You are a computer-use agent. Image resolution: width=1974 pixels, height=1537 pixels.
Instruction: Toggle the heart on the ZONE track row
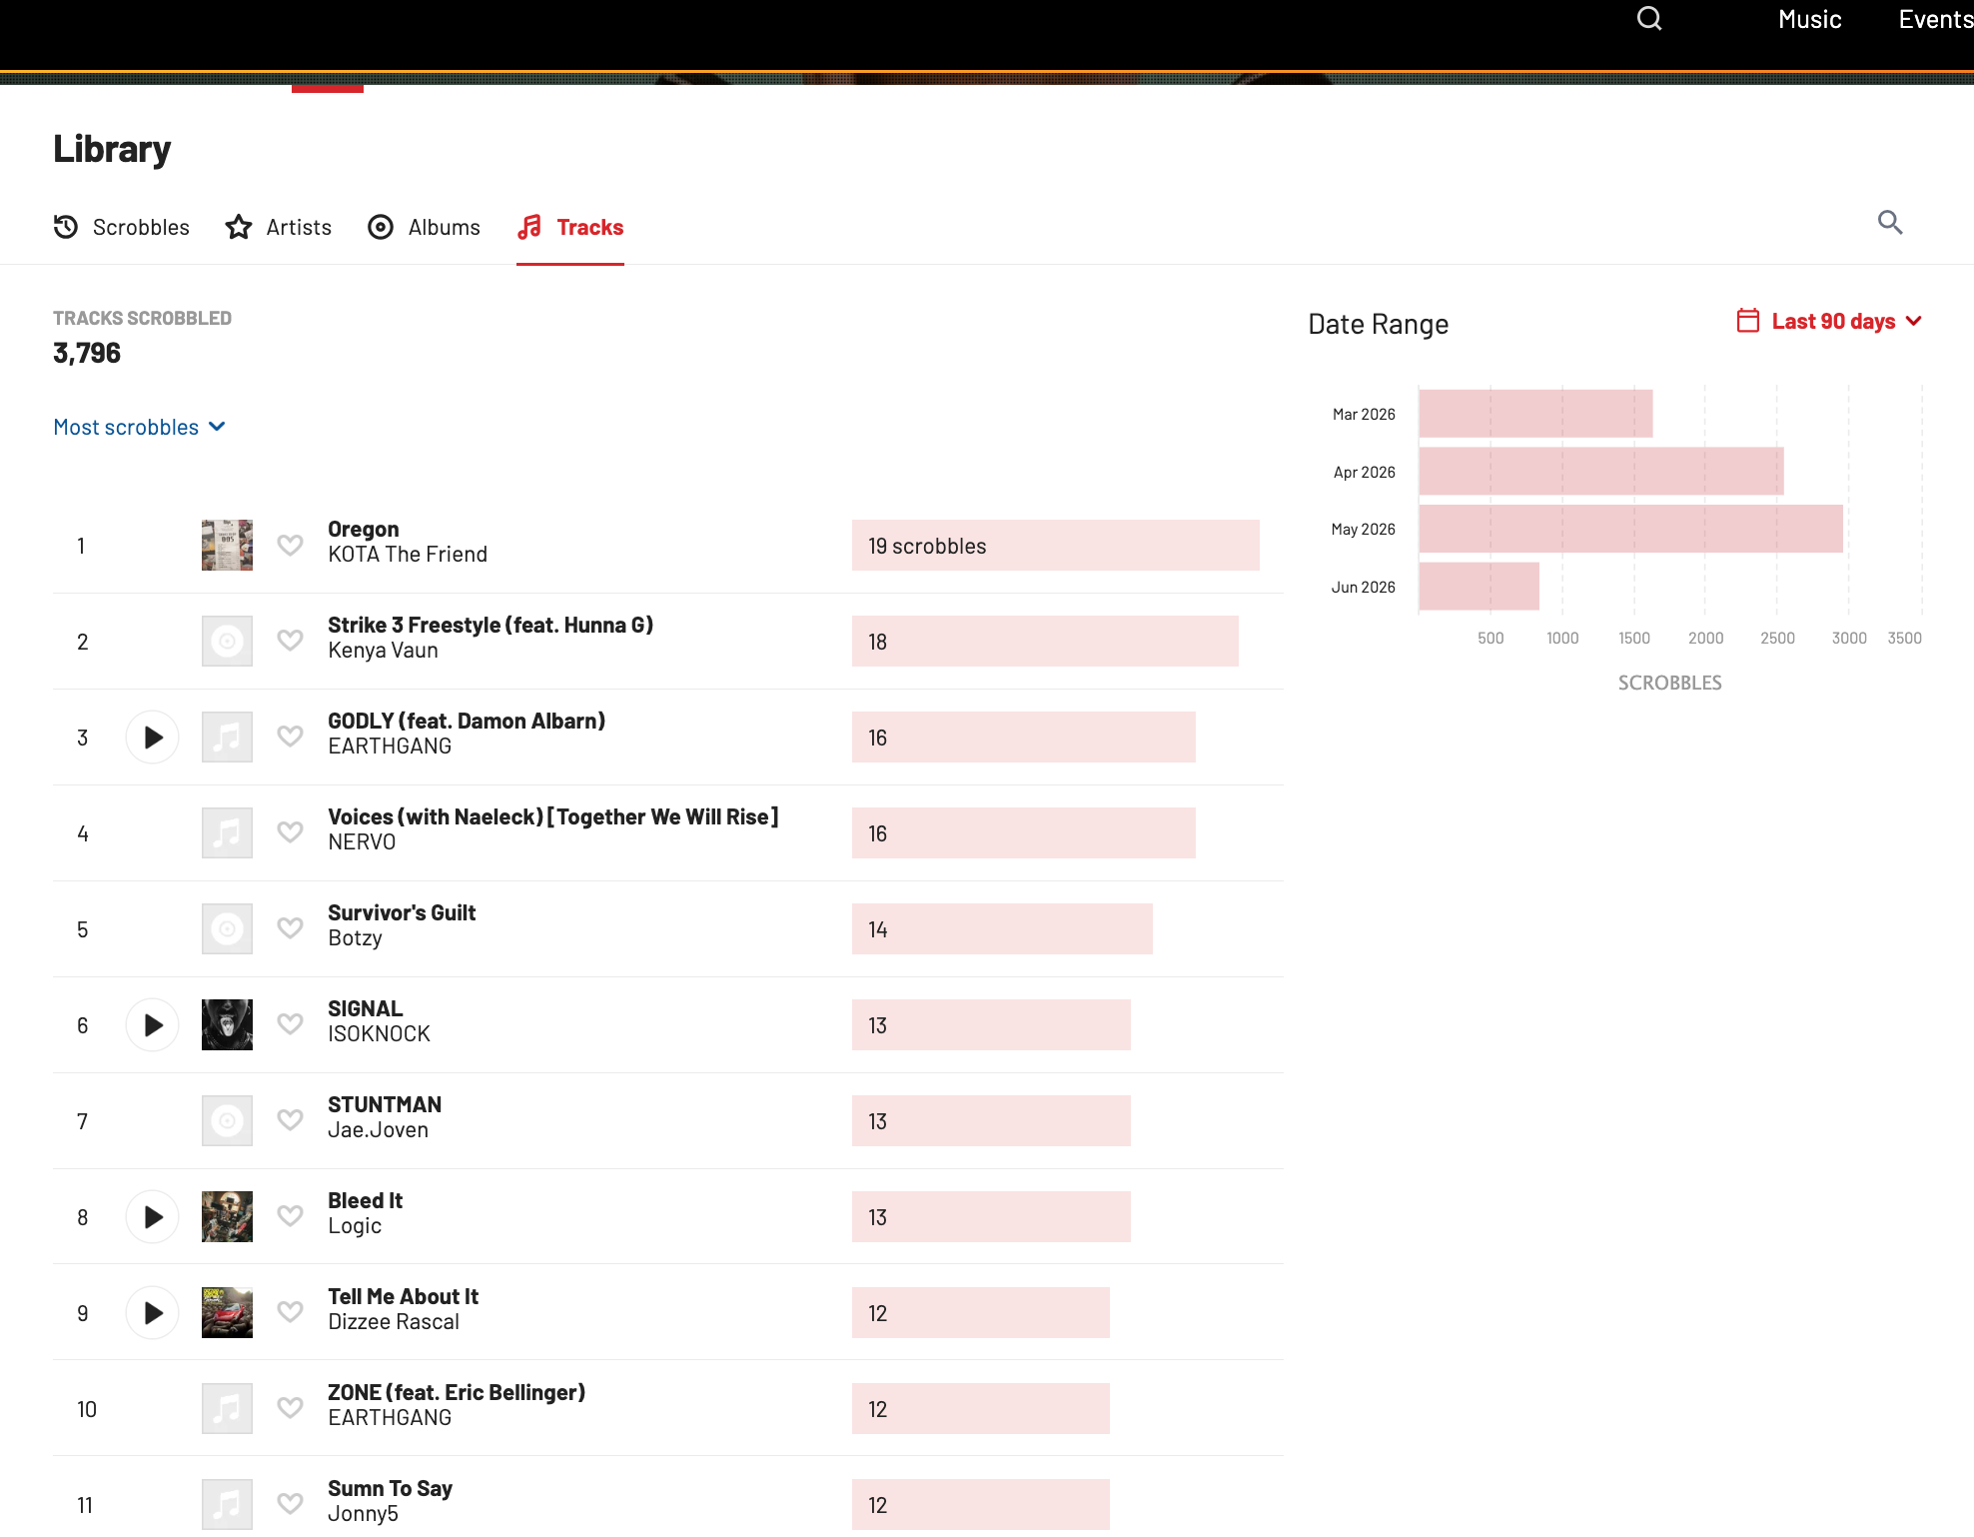click(290, 1408)
